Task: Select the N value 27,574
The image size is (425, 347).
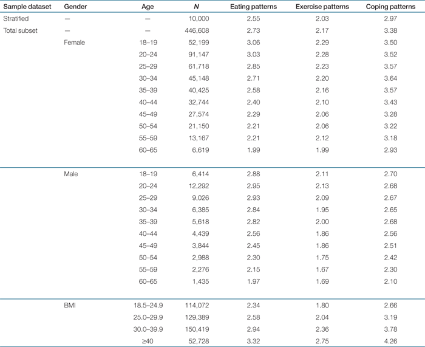Action: [x=199, y=114]
